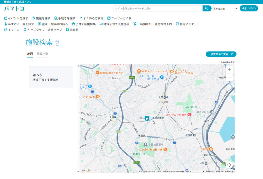Open 検索条件の変更 filter options
Image resolution: width=263 pixels, height=179 pixels.
coord(221,54)
